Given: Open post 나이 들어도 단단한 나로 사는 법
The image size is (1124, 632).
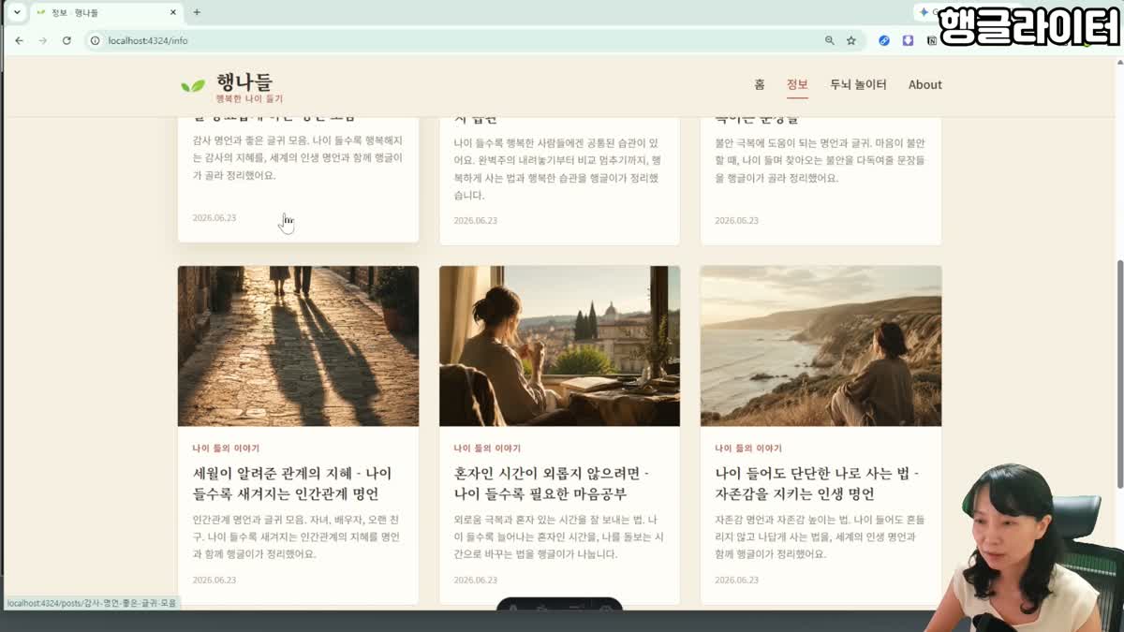Looking at the screenshot, I should tap(817, 484).
